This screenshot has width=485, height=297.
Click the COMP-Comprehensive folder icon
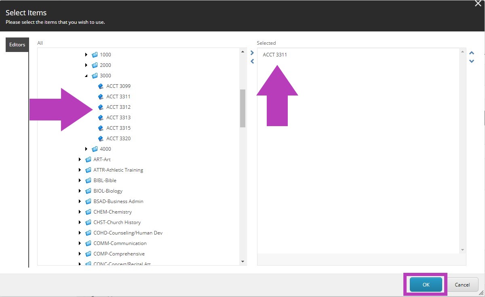(x=89, y=253)
